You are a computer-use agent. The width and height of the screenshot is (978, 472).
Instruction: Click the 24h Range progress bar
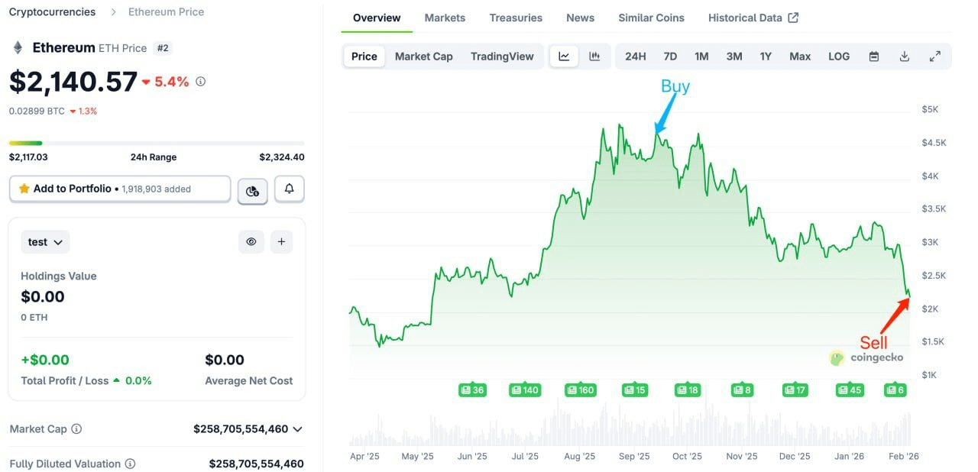click(157, 143)
